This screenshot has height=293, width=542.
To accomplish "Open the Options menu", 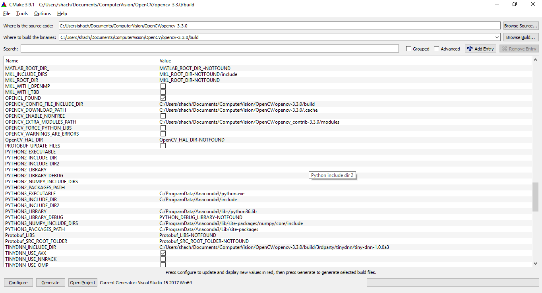I will 42,13.
